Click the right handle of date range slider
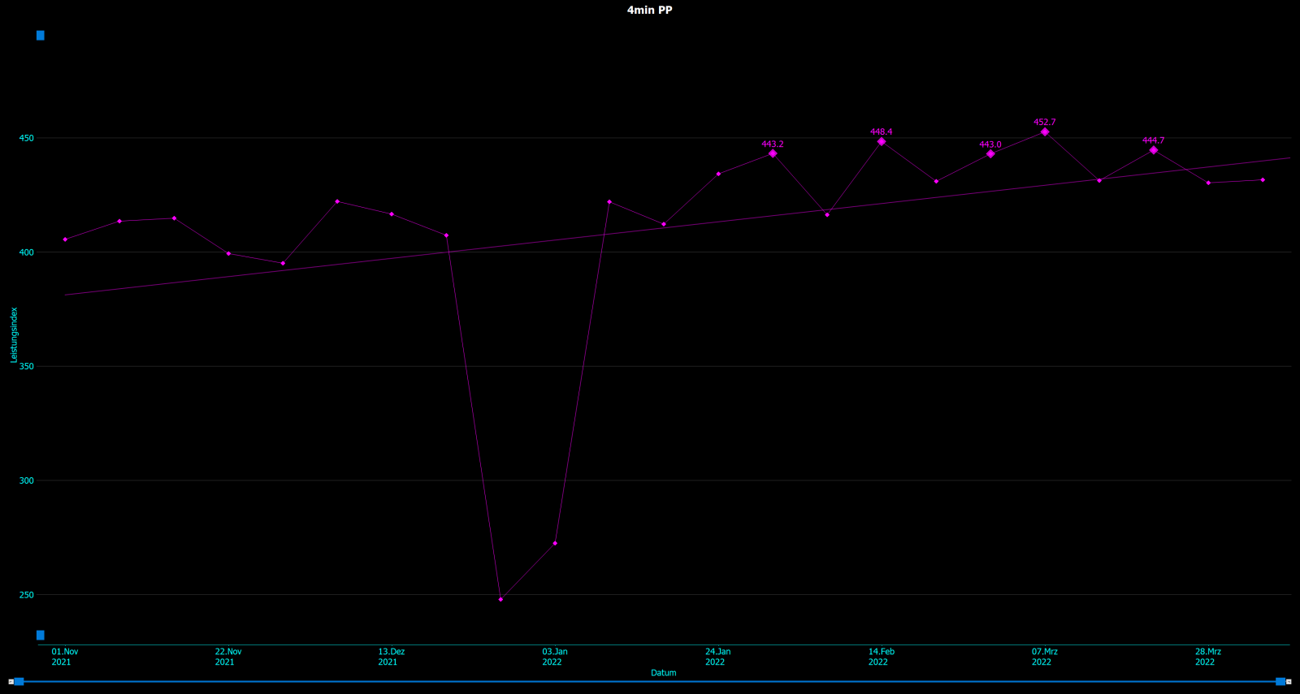The image size is (1300, 694). (1280, 682)
